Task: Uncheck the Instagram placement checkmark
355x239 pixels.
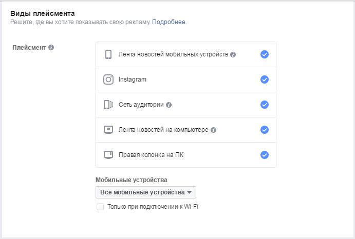Action: (265, 79)
